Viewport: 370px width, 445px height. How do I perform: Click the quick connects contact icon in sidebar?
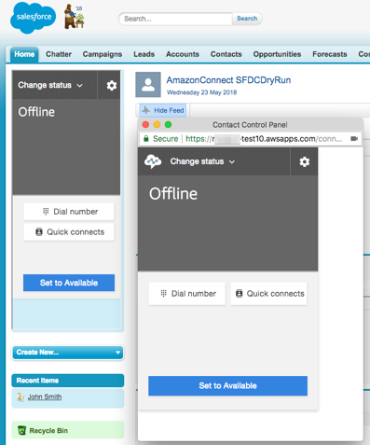39,232
